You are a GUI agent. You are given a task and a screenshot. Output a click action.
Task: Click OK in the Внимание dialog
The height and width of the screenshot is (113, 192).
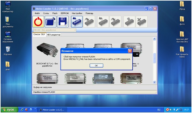pos(96,66)
